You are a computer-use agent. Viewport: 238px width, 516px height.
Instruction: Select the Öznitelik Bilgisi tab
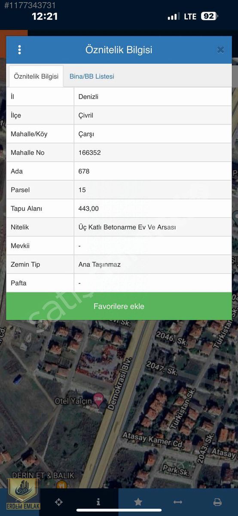coord(36,77)
